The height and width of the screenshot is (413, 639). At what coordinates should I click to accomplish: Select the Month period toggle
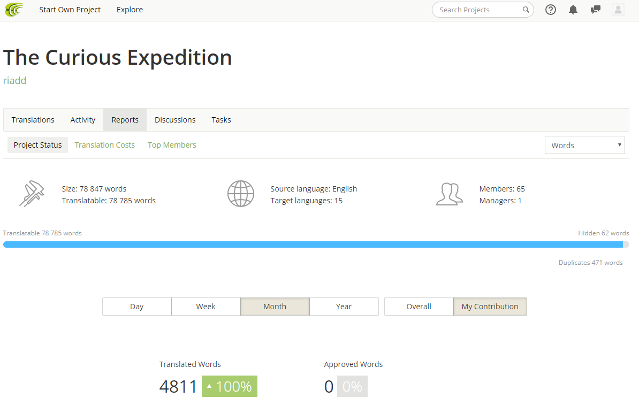(x=275, y=307)
